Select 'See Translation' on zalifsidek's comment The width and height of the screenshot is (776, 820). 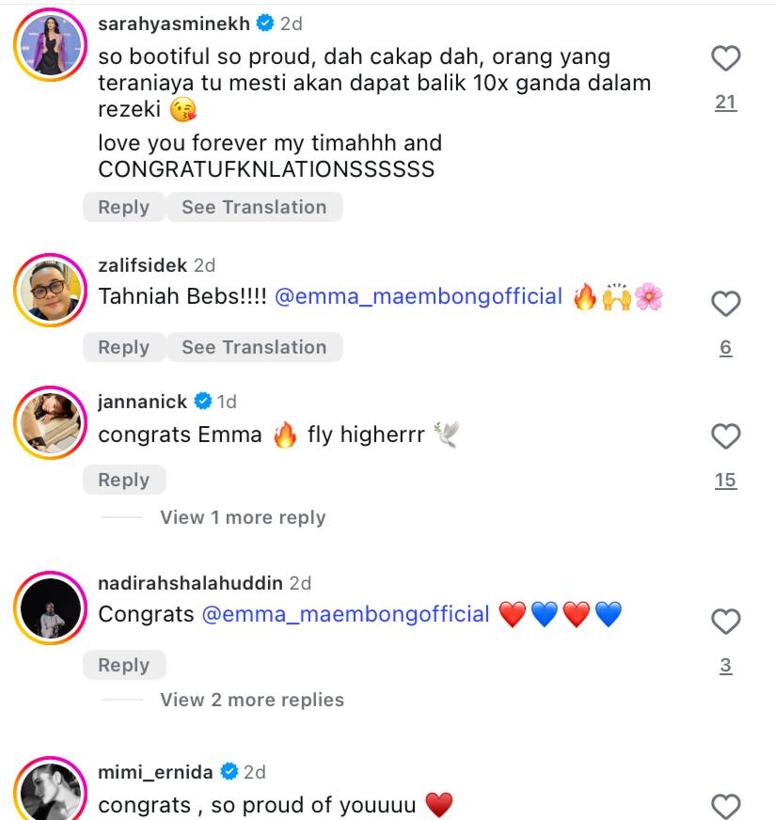tap(254, 347)
